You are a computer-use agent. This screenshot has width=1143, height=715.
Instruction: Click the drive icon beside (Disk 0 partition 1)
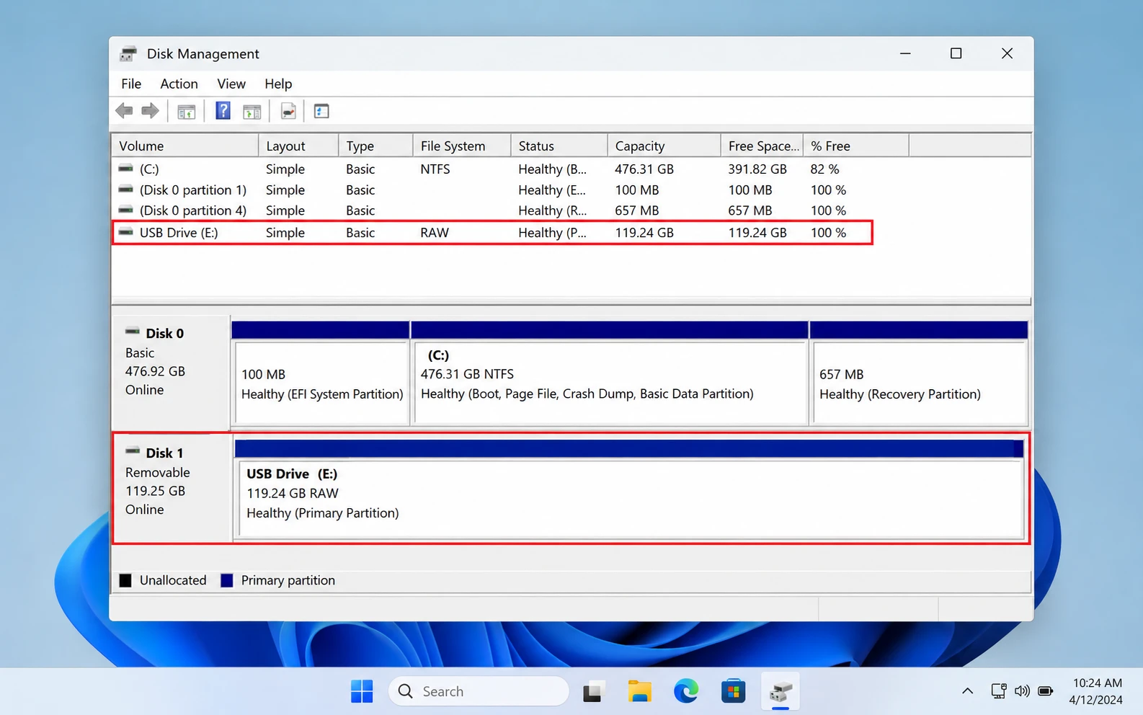click(126, 190)
